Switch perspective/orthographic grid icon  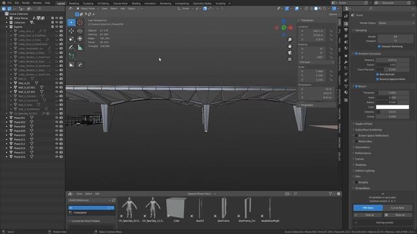[x=289, y=59]
